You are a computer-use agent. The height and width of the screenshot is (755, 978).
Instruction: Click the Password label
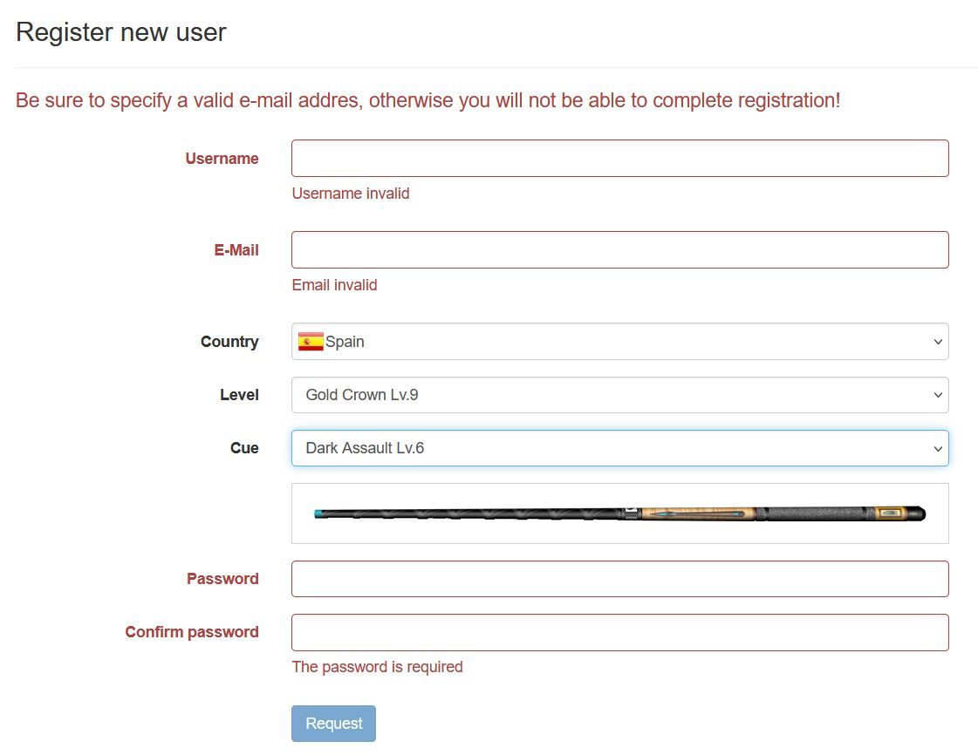(222, 579)
